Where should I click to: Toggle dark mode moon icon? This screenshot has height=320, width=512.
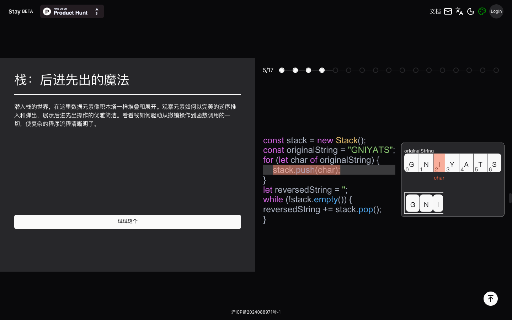pos(471,11)
